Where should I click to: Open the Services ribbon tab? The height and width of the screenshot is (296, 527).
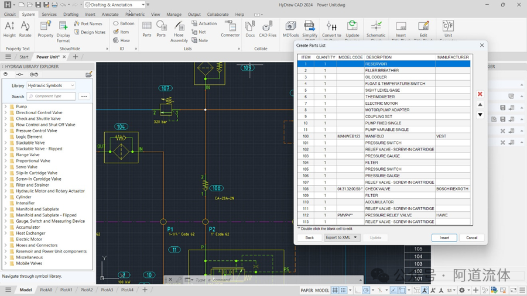[x=49, y=15]
